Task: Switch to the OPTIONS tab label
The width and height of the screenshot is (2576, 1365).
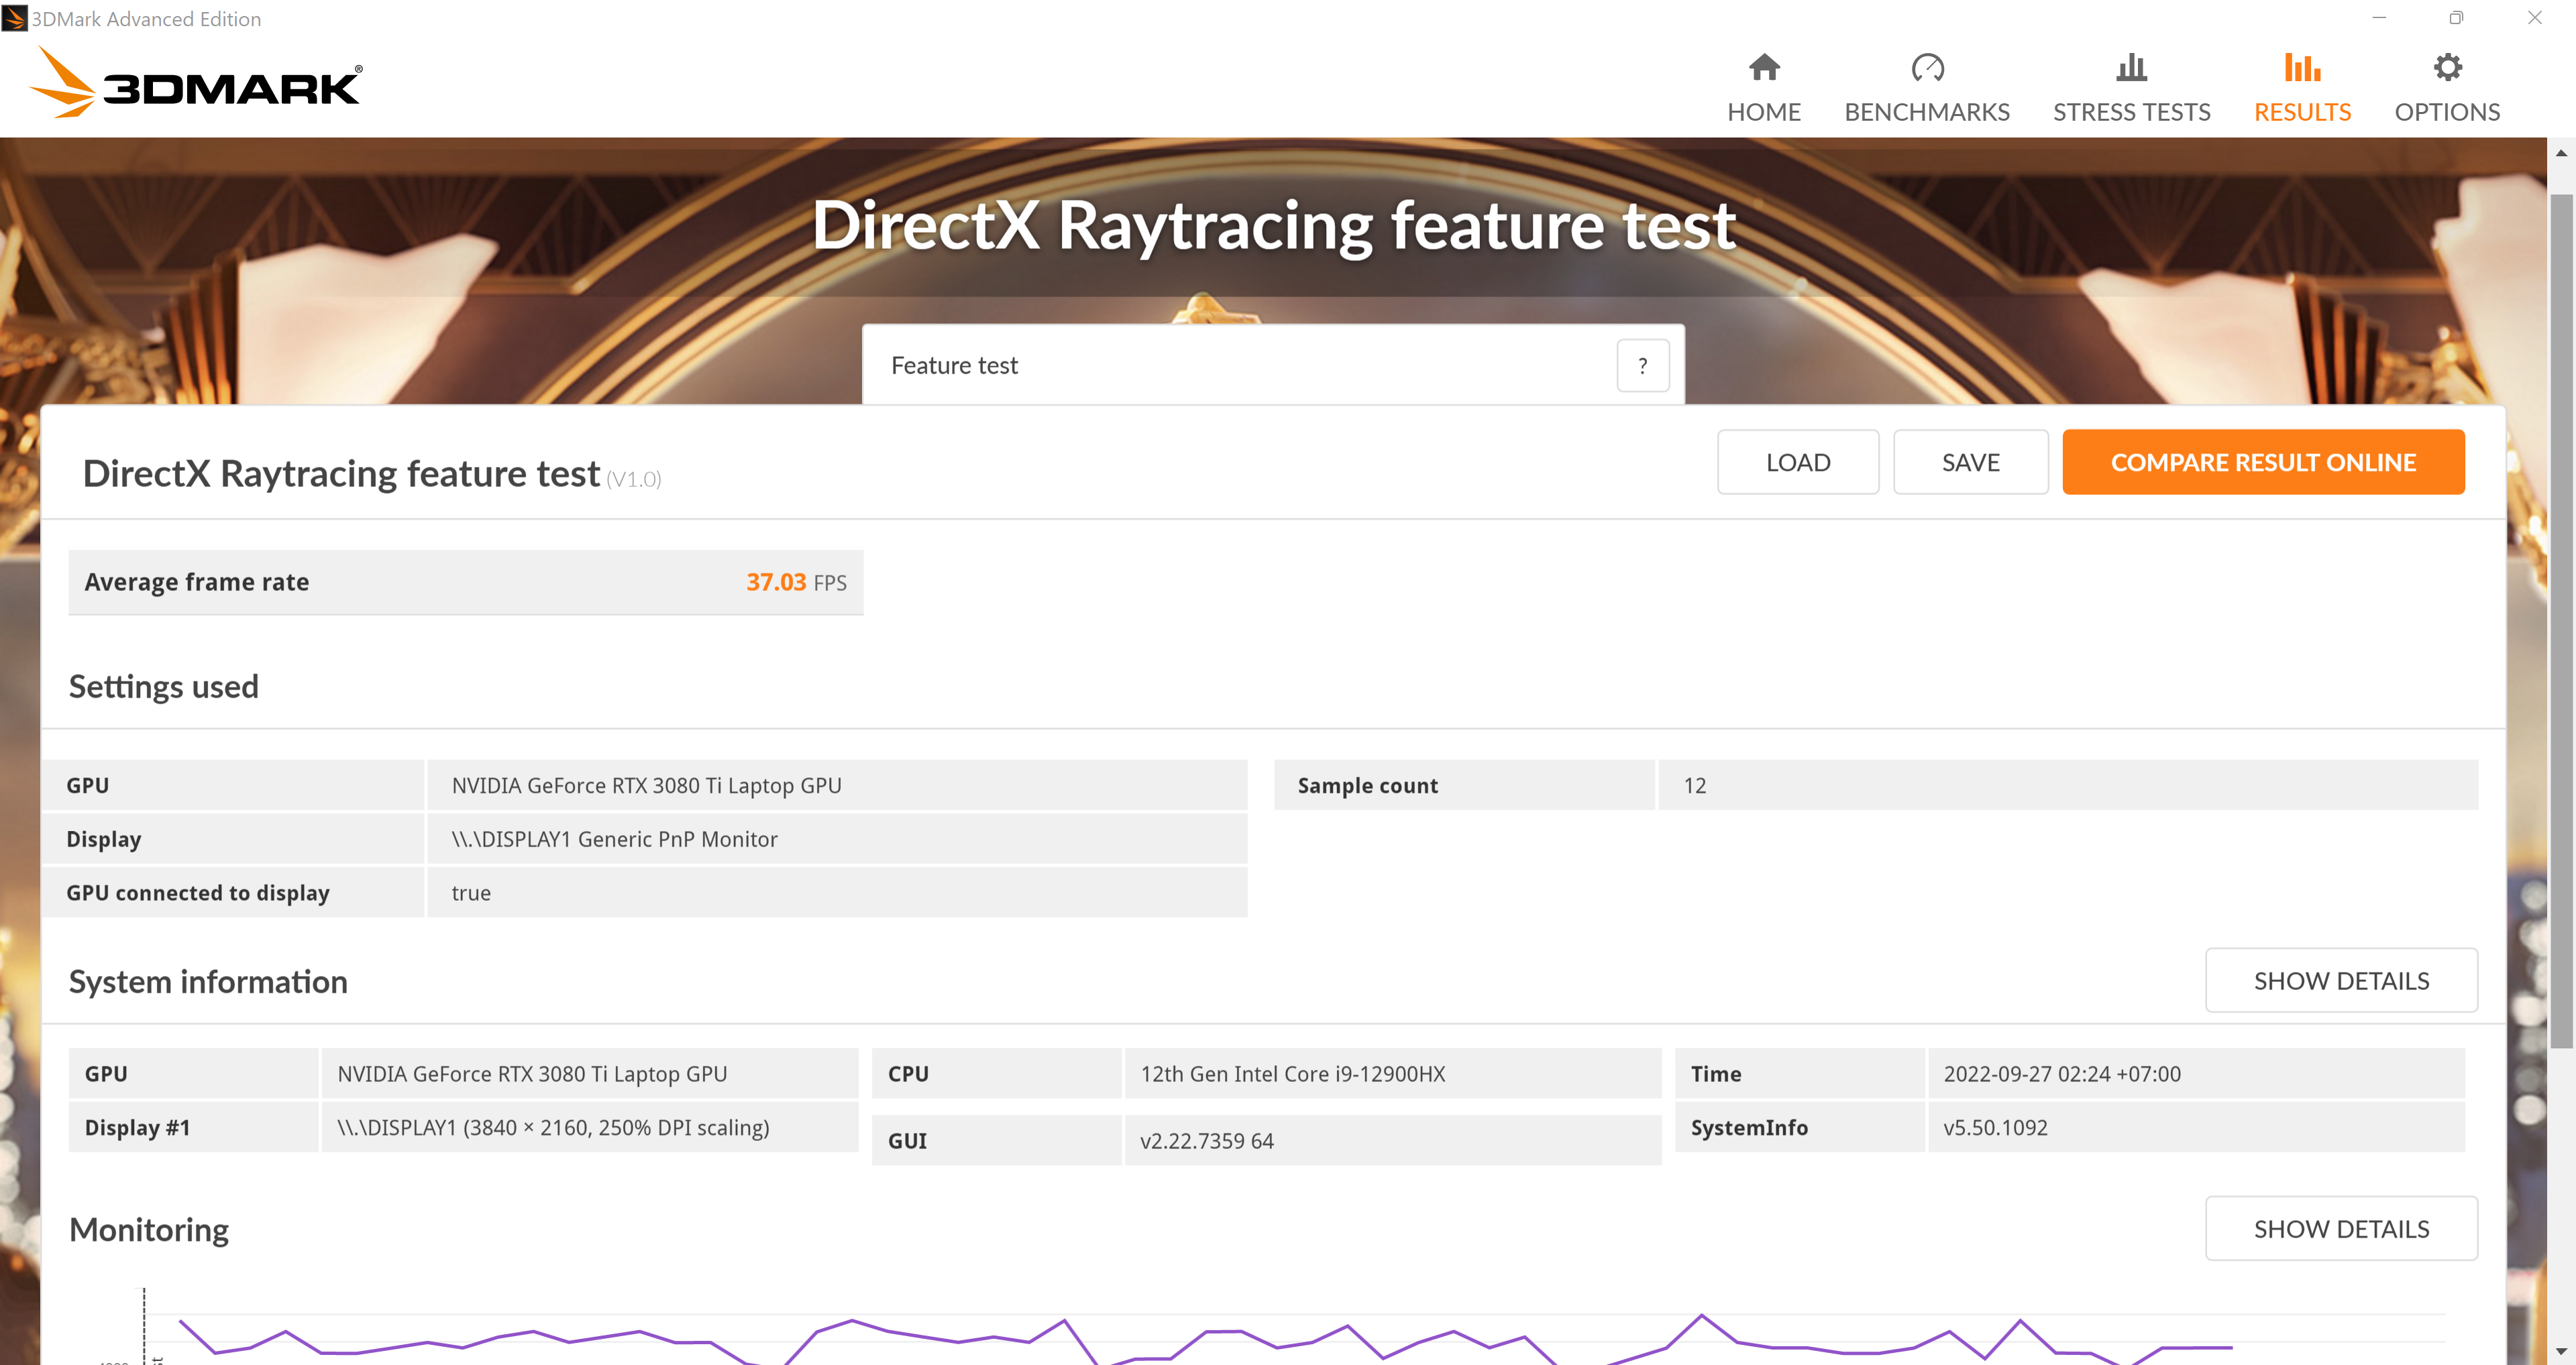Action: pos(2447,112)
